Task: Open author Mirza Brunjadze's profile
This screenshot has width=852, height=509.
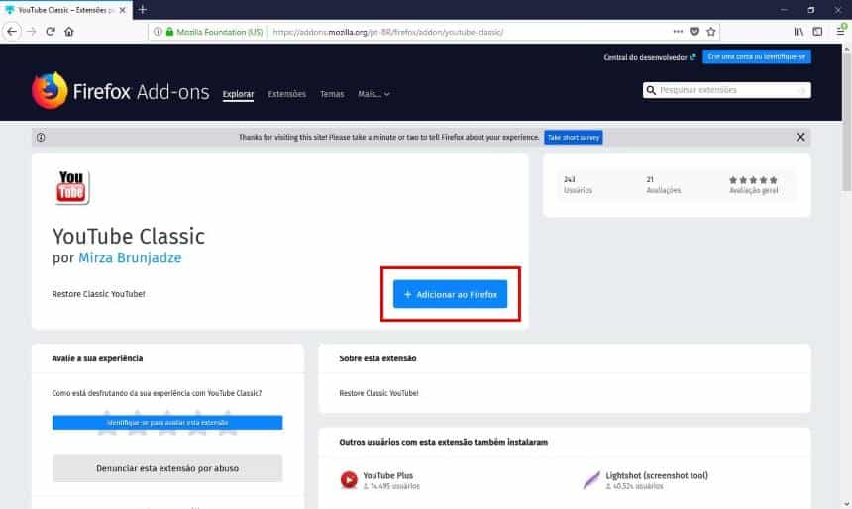Action: click(130, 258)
